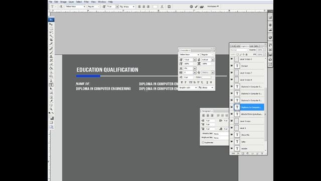
Task: Click the layer Opacity field
Action: click(260, 50)
